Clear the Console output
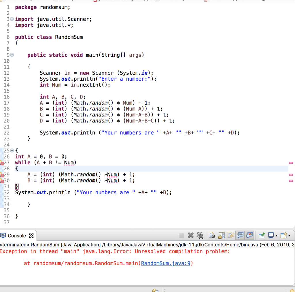 tap(212, 235)
